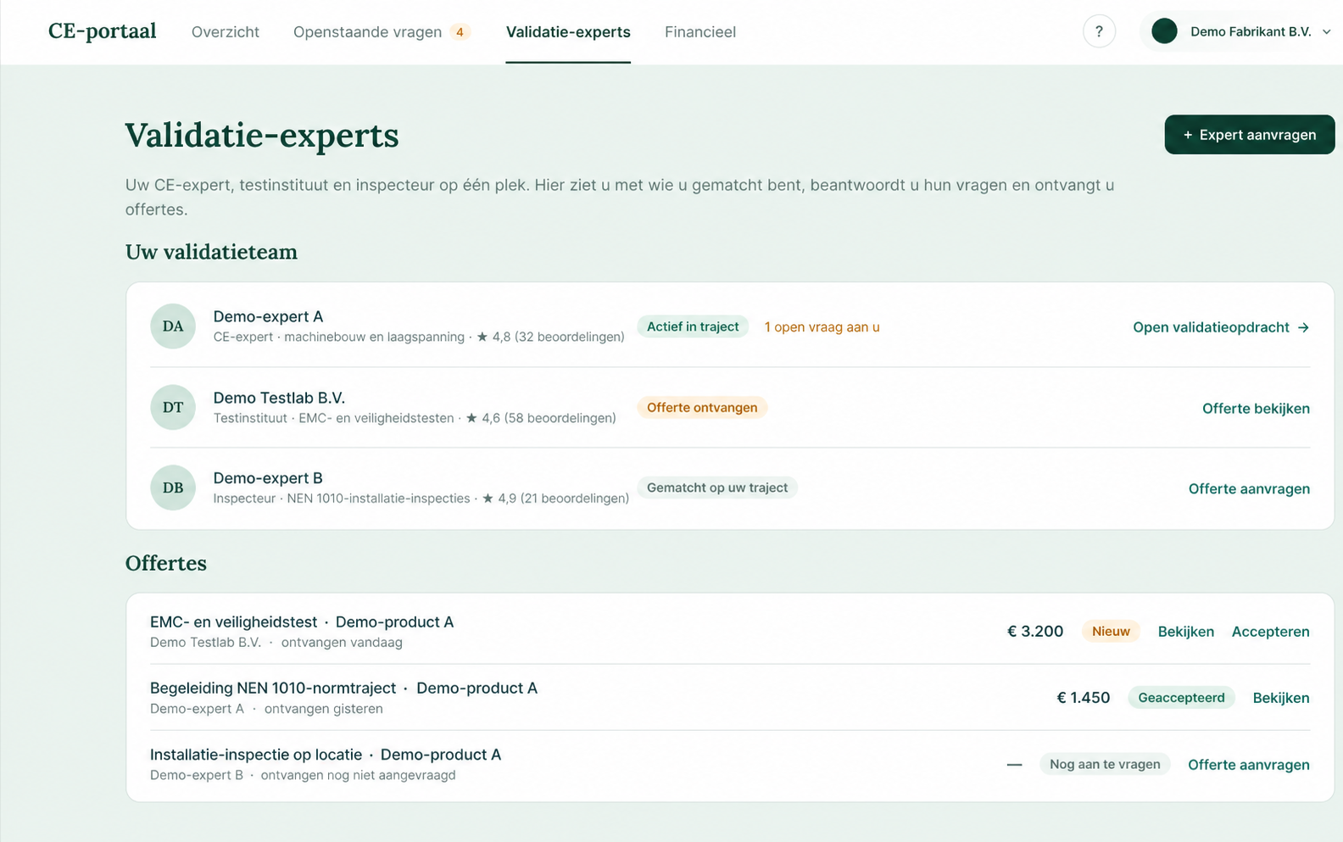Click the 'ontvangen nog niet aangevraagd' text
This screenshot has width=1343, height=842.
358,775
